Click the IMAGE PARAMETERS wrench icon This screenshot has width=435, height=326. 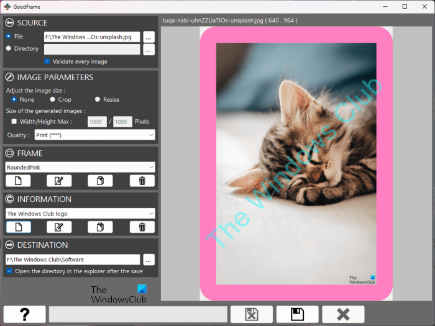pos(9,77)
